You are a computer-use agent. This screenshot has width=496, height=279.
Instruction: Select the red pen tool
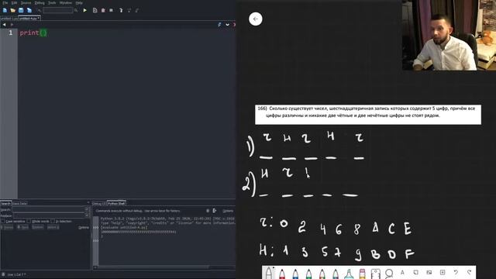coord(282,274)
